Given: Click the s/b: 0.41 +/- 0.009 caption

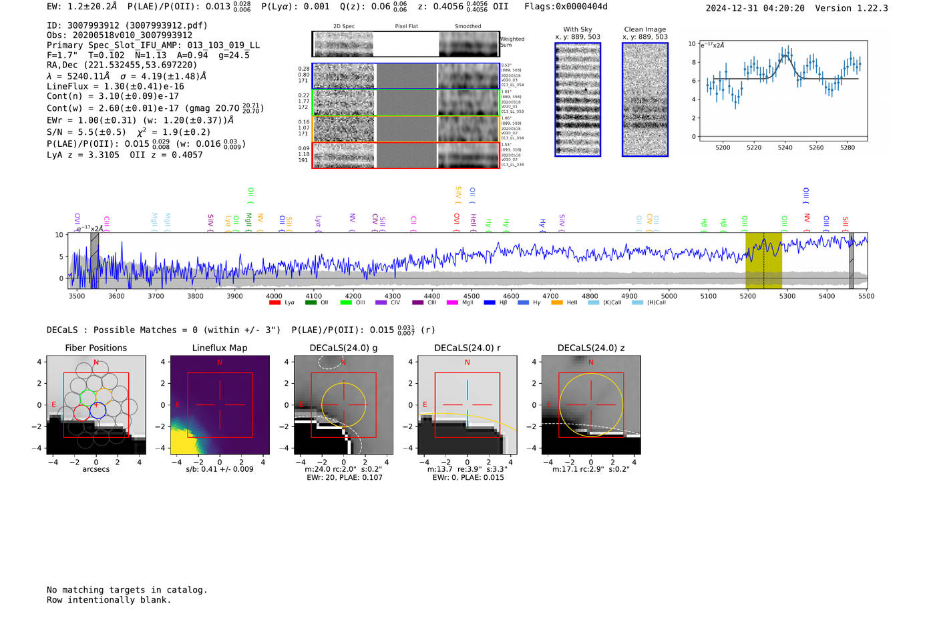Looking at the screenshot, I should 220,469.
